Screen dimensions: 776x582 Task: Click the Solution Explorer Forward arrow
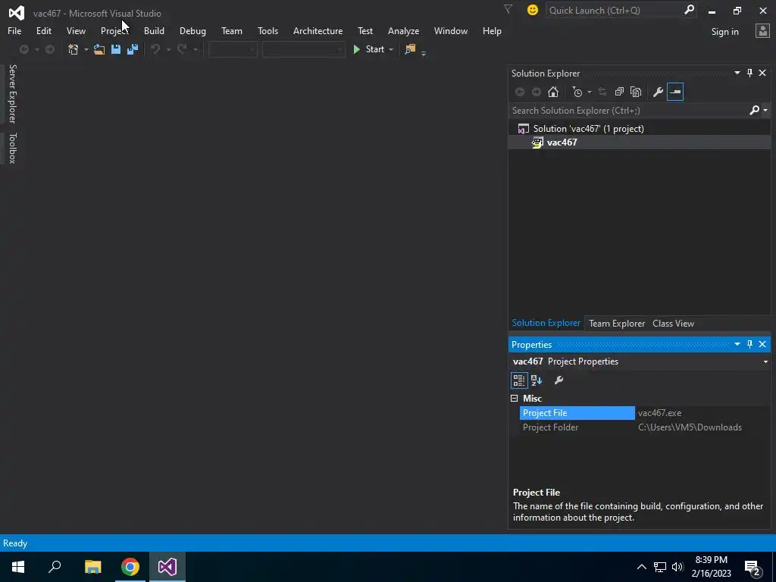pyautogui.click(x=536, y=92)
